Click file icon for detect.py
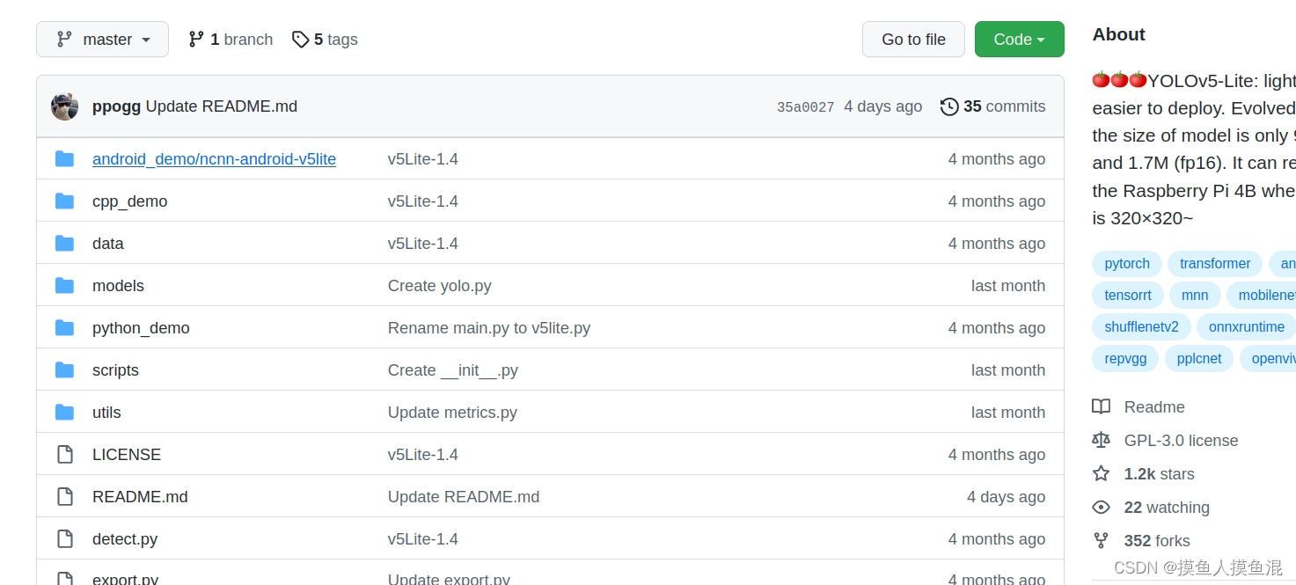Screen dimensions: 1296x585 point(64,539)
